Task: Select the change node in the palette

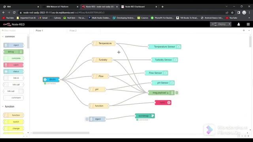Action: (x=13, y=129)
